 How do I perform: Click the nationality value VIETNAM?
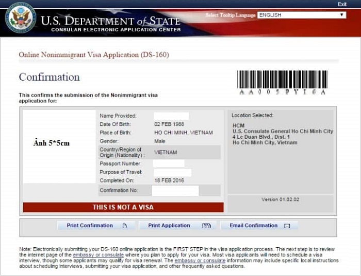pyautogui.click(x=166, y=152)
